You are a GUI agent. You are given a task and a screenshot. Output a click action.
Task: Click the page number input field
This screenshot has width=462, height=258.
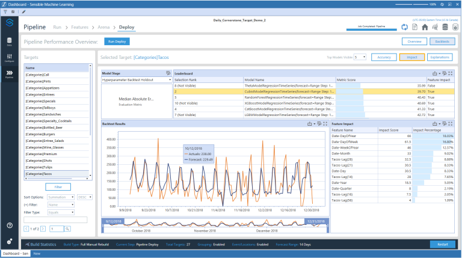pyautogui.click(x=57, y=229)
